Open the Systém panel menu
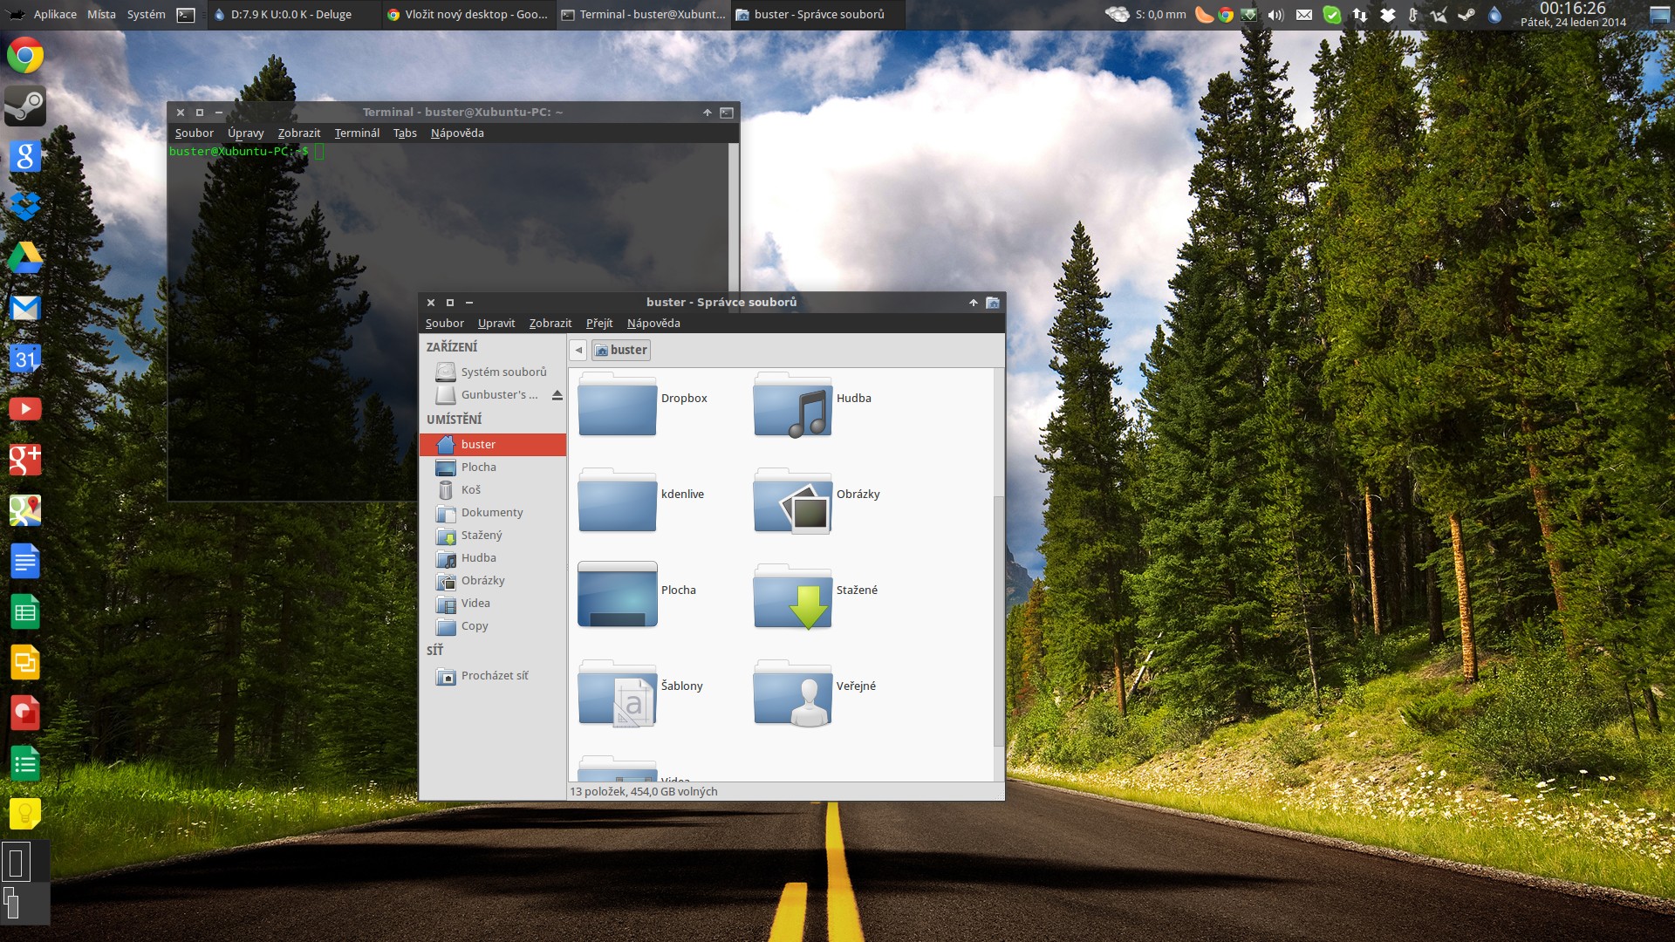 [146, 15]
